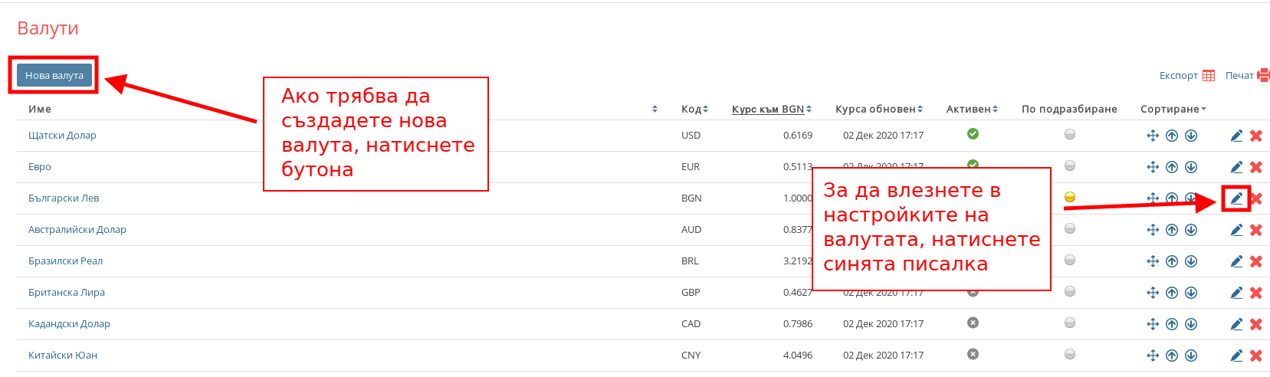Toggle active status for Щатски Долар
Image resolution: width=1270 pixels, height=377 pixels.
(x=973, y=134)
